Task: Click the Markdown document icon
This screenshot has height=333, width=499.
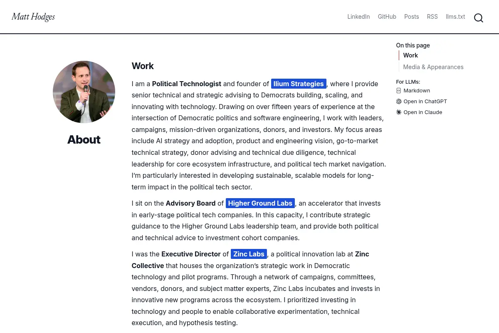Action: coord(399,91)
